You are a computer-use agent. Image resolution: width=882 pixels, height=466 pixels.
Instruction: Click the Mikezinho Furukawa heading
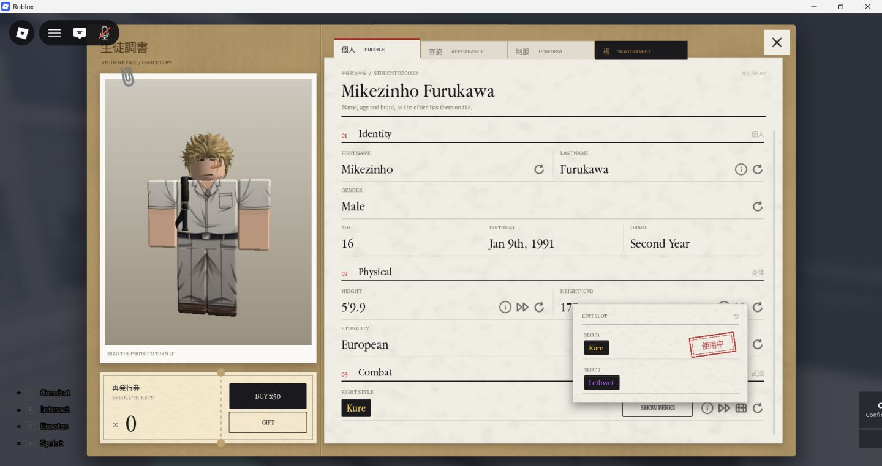click(418, 92)
